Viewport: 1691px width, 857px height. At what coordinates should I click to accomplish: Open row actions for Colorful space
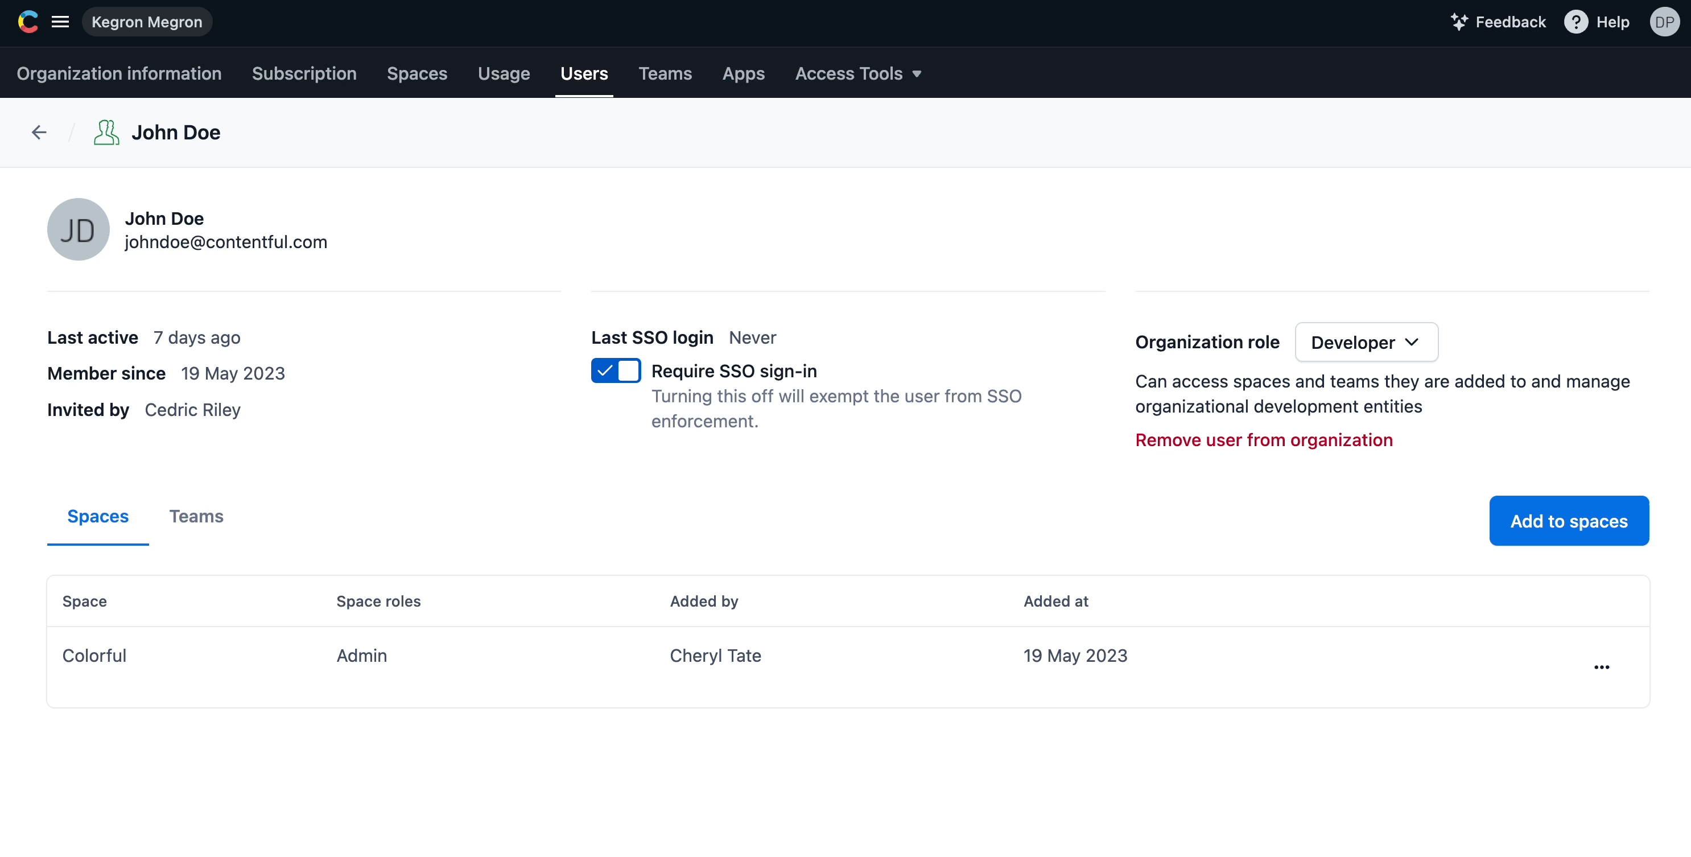pyautogui.click(x=1601, y=666)
